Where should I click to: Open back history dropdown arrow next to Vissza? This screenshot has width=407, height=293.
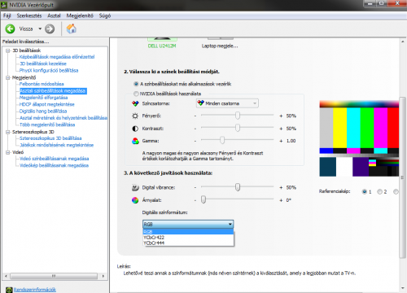(x=40, y=28)
